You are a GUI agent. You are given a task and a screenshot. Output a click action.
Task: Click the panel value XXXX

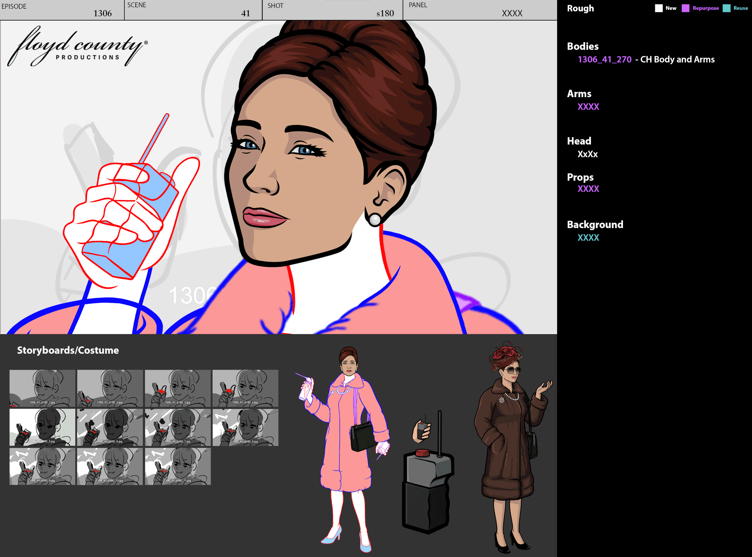coord(512,14)
